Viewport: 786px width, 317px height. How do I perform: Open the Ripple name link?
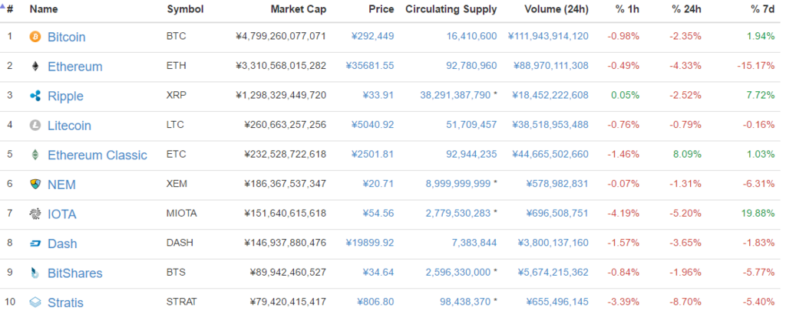pyautogui.click(x=66, y=96)
